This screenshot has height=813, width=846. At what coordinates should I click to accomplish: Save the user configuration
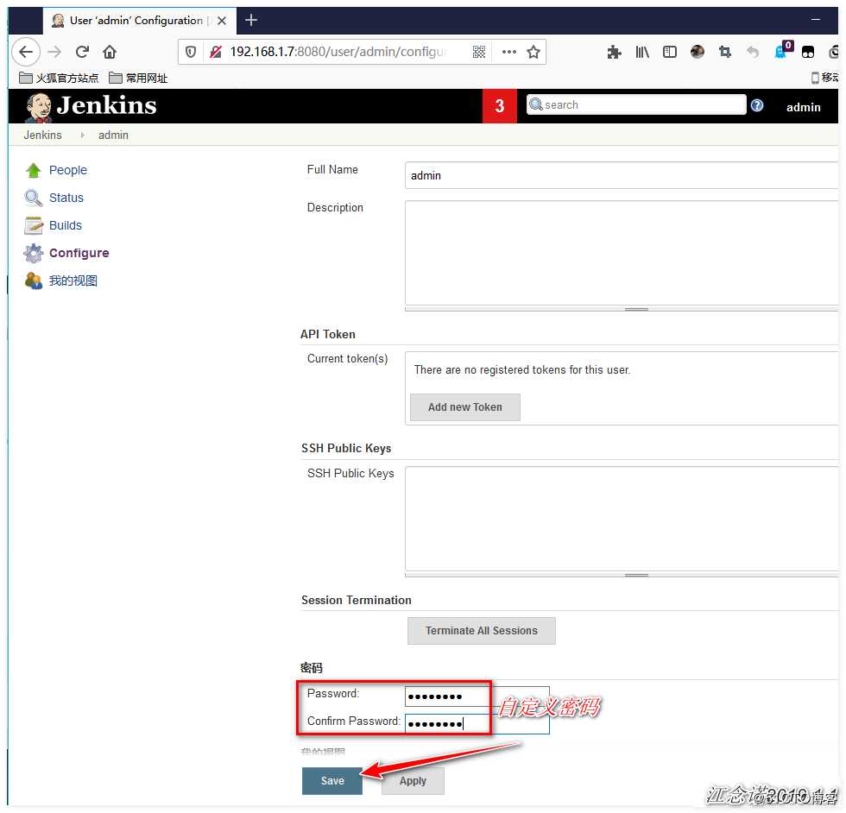pos(332,780)
